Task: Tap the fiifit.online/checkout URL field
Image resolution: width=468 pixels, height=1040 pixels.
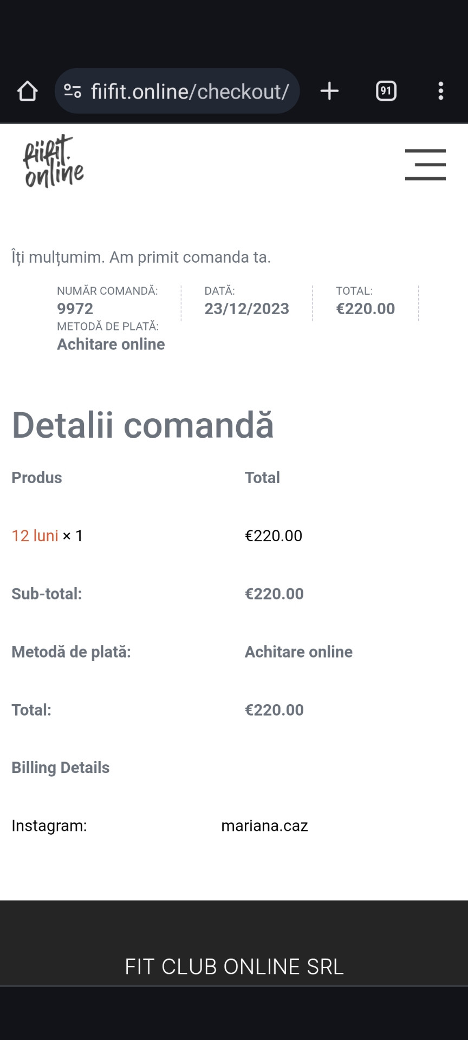Action: (190, 92)
